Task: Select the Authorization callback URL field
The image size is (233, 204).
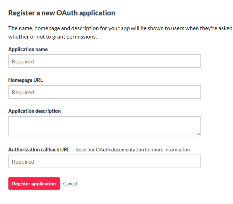Action: pyautogui.click(x=104, y=162)
